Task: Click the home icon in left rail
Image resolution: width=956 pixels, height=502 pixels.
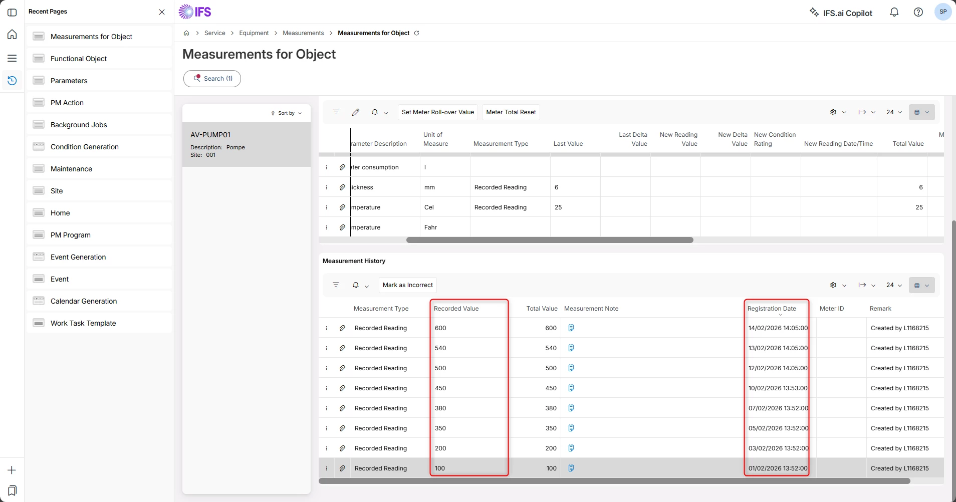Action: [x=12, y=35]
